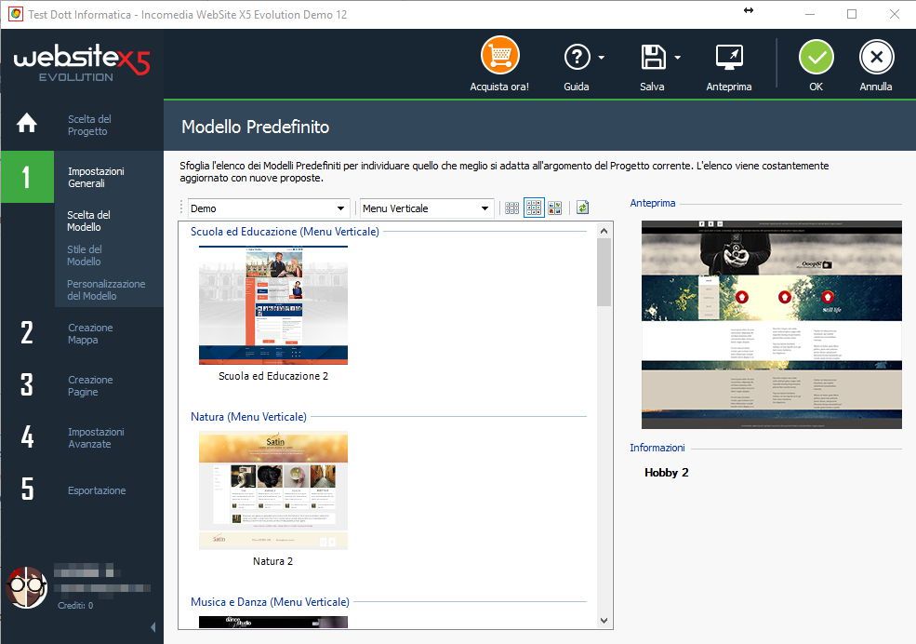This screenshot has height=644, width=916.
Task: Open step 4 Impostazioni Avanzate
Action: (95, 437)
